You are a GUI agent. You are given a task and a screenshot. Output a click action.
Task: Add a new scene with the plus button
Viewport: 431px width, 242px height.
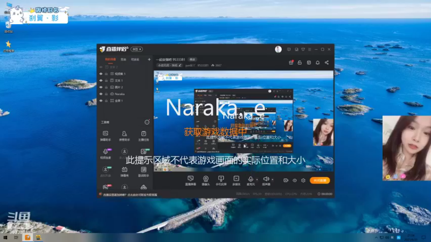[x=149, y=59]
